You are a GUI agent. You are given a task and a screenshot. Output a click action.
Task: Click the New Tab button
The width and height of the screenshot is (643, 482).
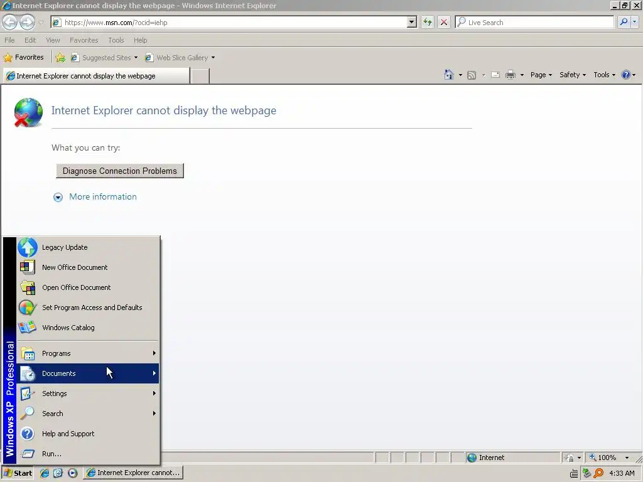click(x=200, y=76)
